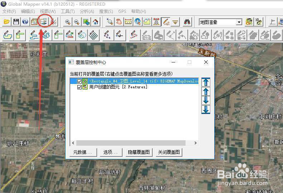Open the 3D View icon
Image resolution: width=283 pixels, height=193 pixels.
[259, 22]
